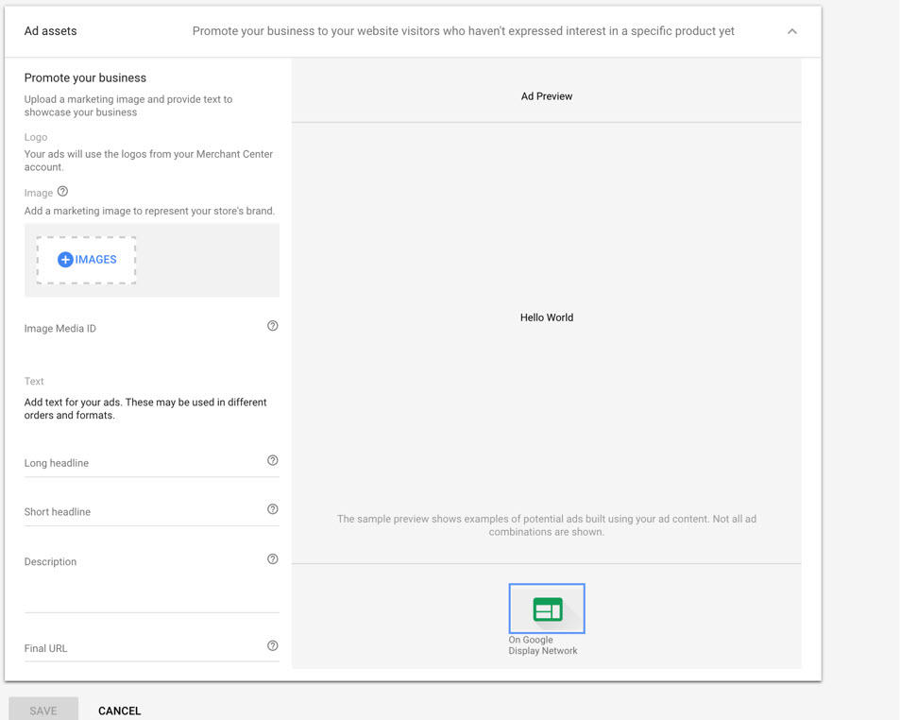This screenshot has height=720, width=900.
Task: Click the SAVE button
Action: pos(43,711)
